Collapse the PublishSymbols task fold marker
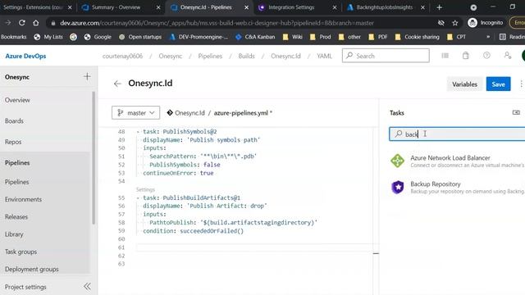Viewport: 525px width, 295px height. tap(138, 132)
